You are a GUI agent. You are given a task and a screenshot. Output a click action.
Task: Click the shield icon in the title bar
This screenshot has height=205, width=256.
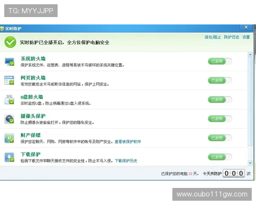pos(2,29)
